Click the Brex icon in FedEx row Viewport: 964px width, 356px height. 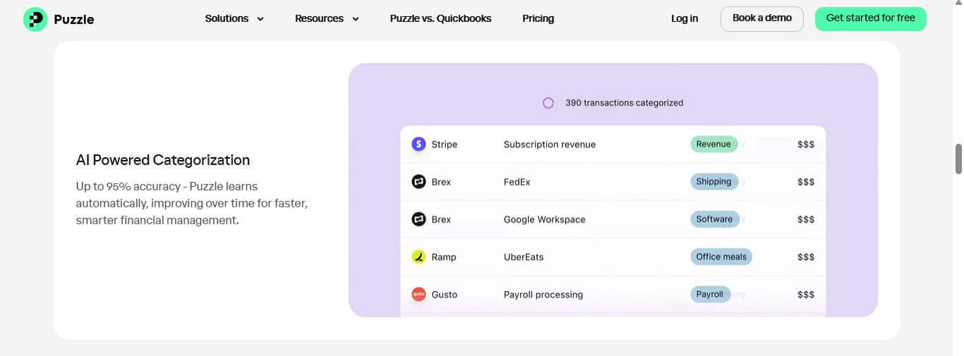(418, 182)
